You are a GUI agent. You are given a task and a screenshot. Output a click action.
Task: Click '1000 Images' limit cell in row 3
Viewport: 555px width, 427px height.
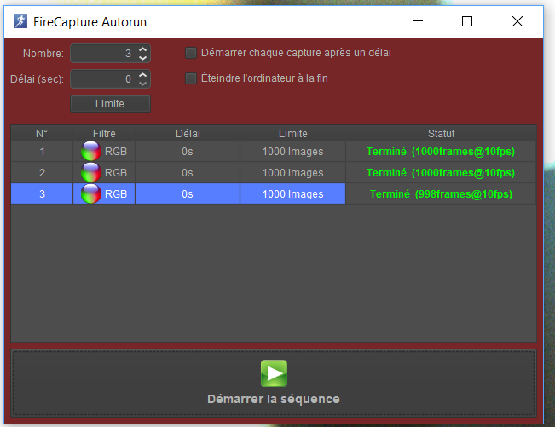pyautogui.click(x=292, y=193)
